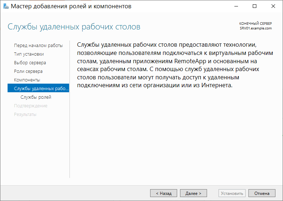Click the SRV01.example.com server name
This screenshot has height=201, width=283.
pos(256,28)
